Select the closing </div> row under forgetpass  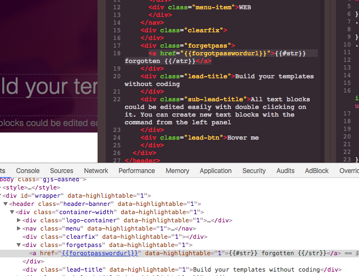coord(33,261)
